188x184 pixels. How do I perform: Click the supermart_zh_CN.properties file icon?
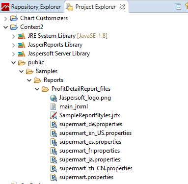click(x=54, y=169)
